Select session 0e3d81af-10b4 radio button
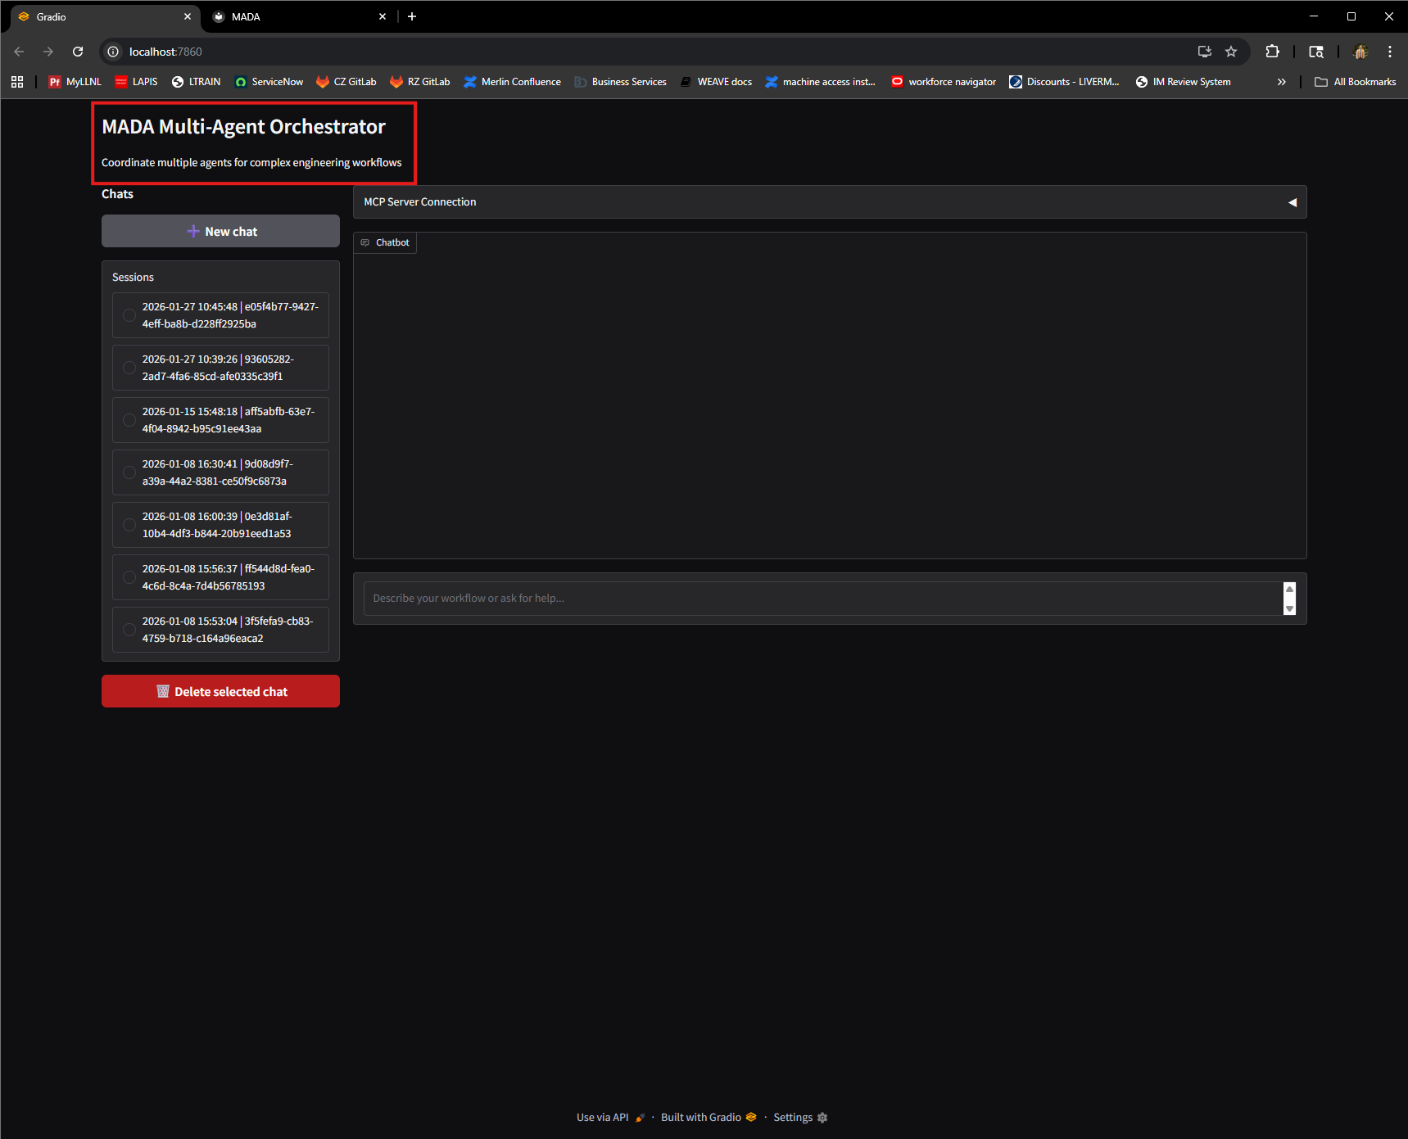Viewport: 1408px width, 1139px height. pos(129,525)
